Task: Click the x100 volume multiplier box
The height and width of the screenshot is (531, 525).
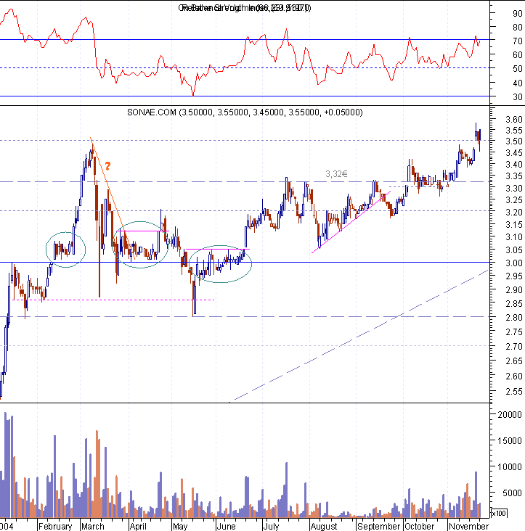Action: [x=499, y=513]
